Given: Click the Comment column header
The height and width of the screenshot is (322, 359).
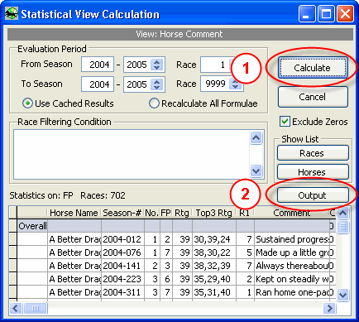Looking at the screenshot, I should (292, 213).
